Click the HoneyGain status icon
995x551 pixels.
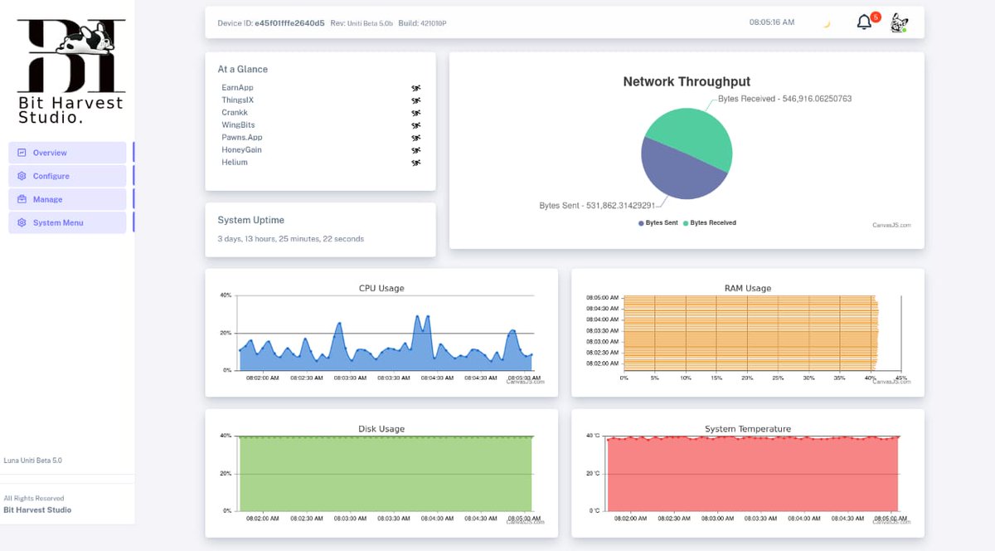coord(416,150)
